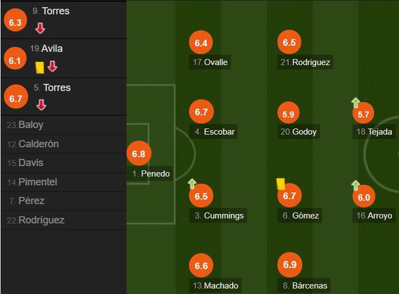The image size is (399, 294).
Task: Click the yellow card on Gómez's rating
Action: [x=281, y=184]
